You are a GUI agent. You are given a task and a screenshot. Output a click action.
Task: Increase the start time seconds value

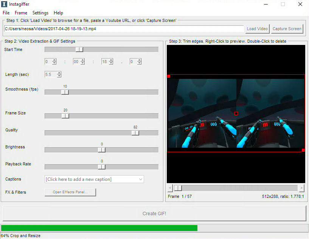pyautogui.click(x=111, y=60)
